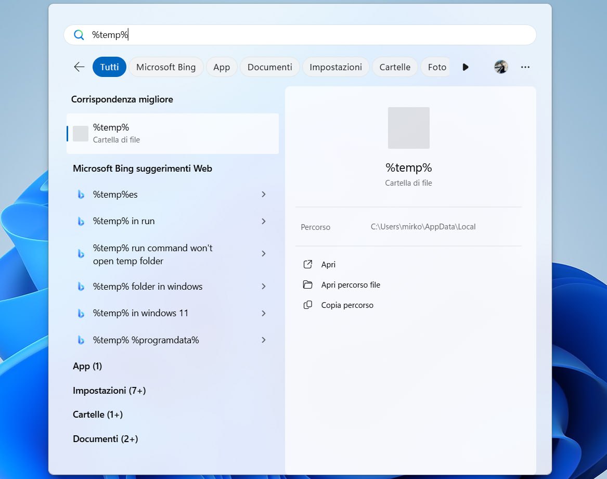The image size is (607, 479).
Task: Click the back arrow icon
Action: click(79, 67)
